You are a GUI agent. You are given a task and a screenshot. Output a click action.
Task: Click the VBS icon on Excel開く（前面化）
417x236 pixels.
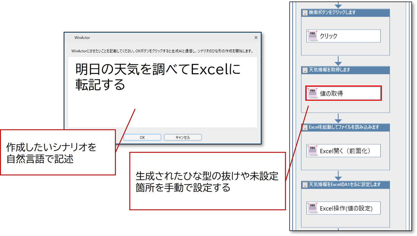click(x=312, y=151)
